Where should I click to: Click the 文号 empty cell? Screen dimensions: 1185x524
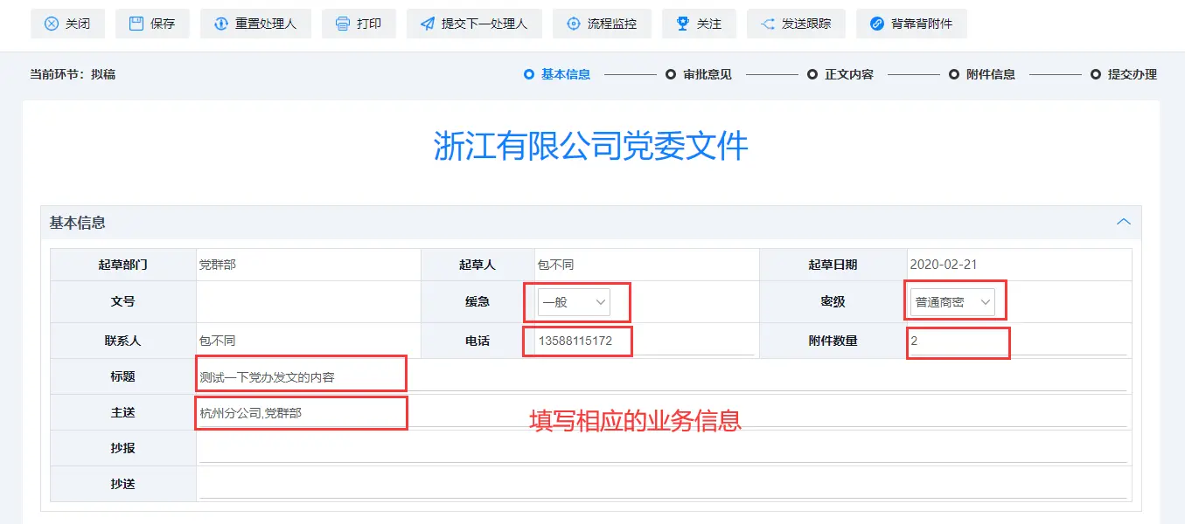coord(309,302)
